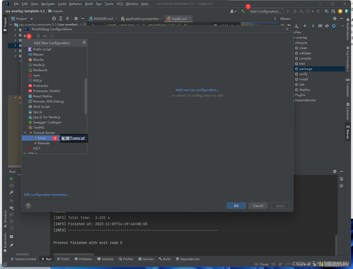
Task: Toggle Maven offline mode icon
Action: tap(327, 26)
